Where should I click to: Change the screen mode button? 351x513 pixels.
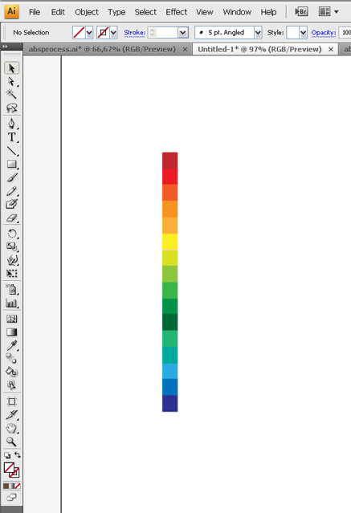12,497
